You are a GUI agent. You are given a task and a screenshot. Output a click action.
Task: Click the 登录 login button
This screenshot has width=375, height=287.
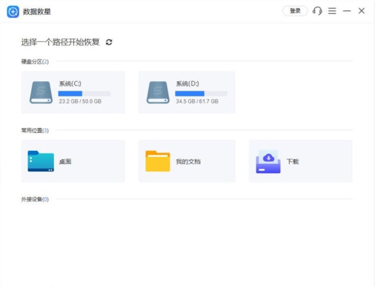point(295,11)
